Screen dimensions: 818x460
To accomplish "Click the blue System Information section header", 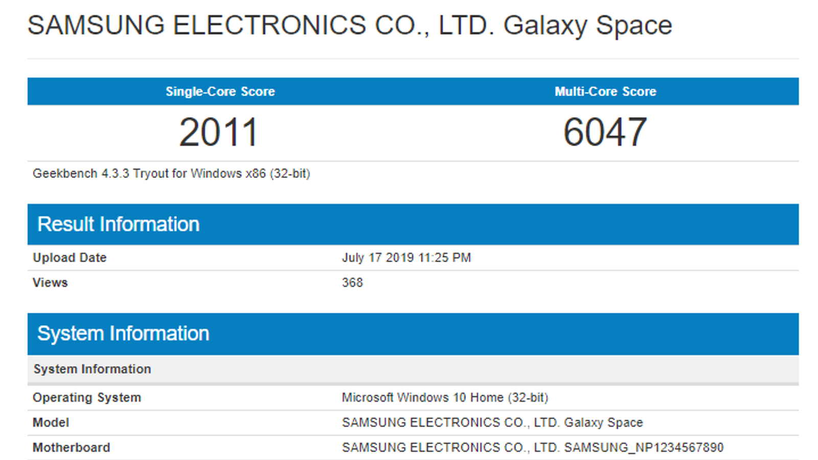I will (x=123, y=334).
